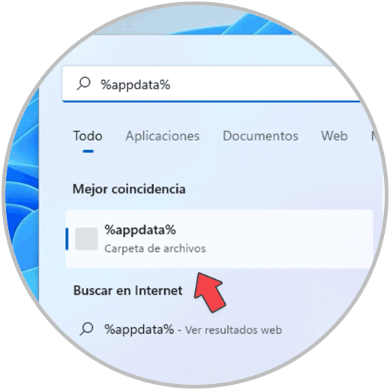Screen dimensions: 390x390
Task: Click the magnifier icon beside web result
Action: (86, 329)
